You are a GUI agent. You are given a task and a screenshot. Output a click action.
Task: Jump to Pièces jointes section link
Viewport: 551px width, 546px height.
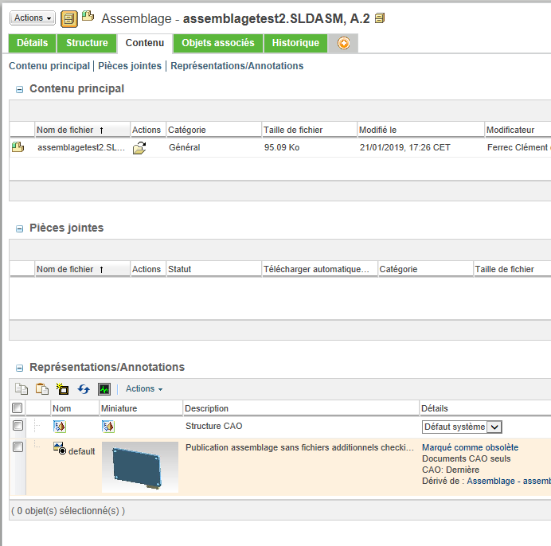130,66
